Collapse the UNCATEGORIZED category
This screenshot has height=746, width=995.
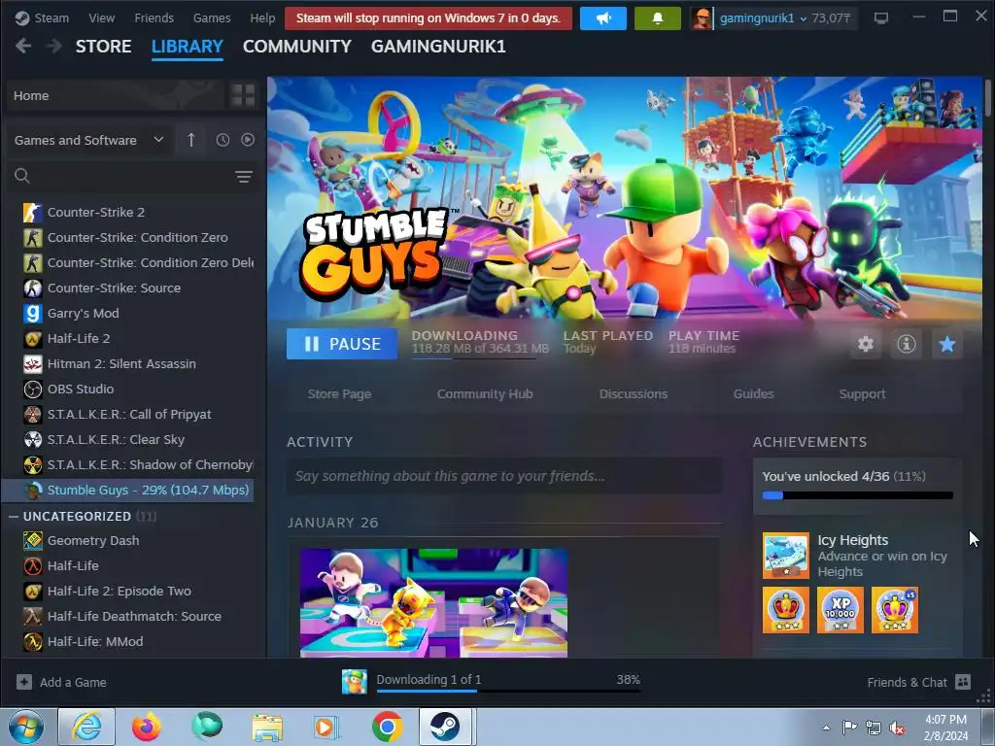tap(14, 517)
